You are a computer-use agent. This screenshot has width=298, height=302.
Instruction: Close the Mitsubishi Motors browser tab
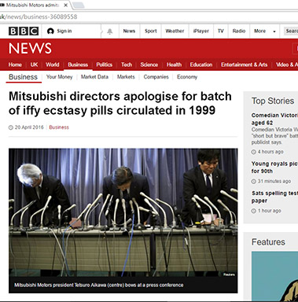pos(66,5)
